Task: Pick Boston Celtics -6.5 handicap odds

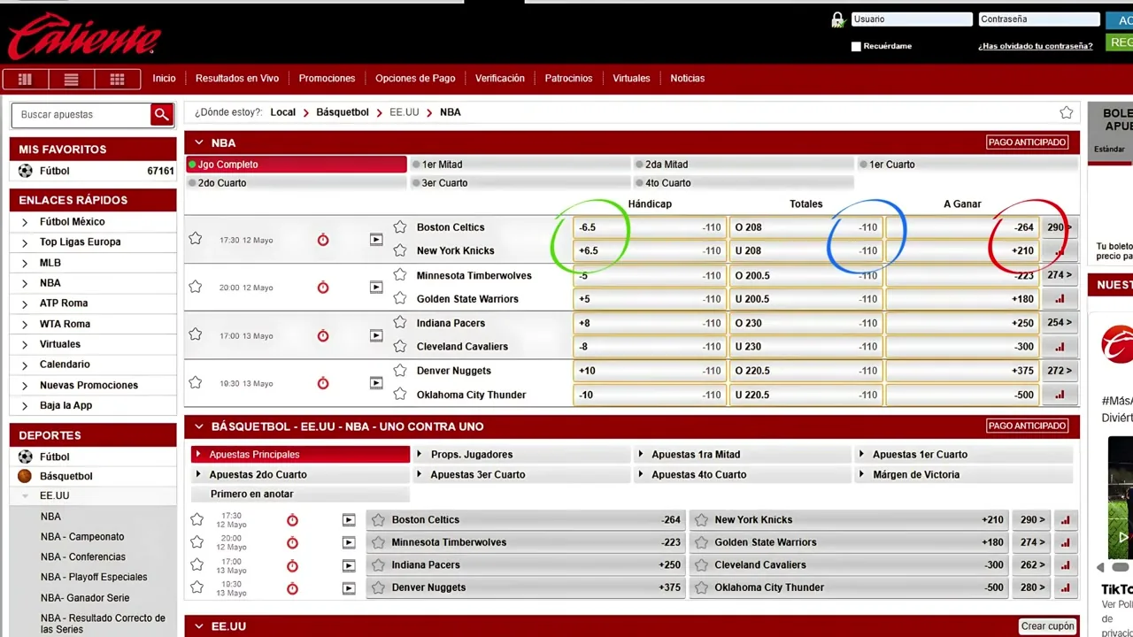Action: click(x=649, y=227)
